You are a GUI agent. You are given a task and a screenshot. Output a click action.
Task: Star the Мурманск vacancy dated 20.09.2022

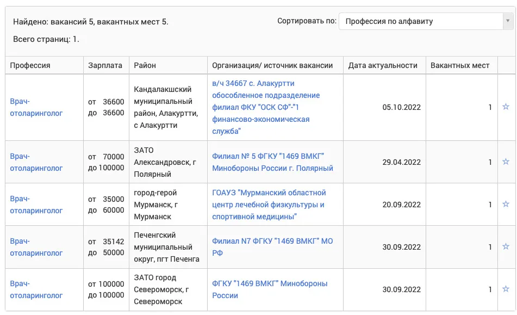coord(506,204)
